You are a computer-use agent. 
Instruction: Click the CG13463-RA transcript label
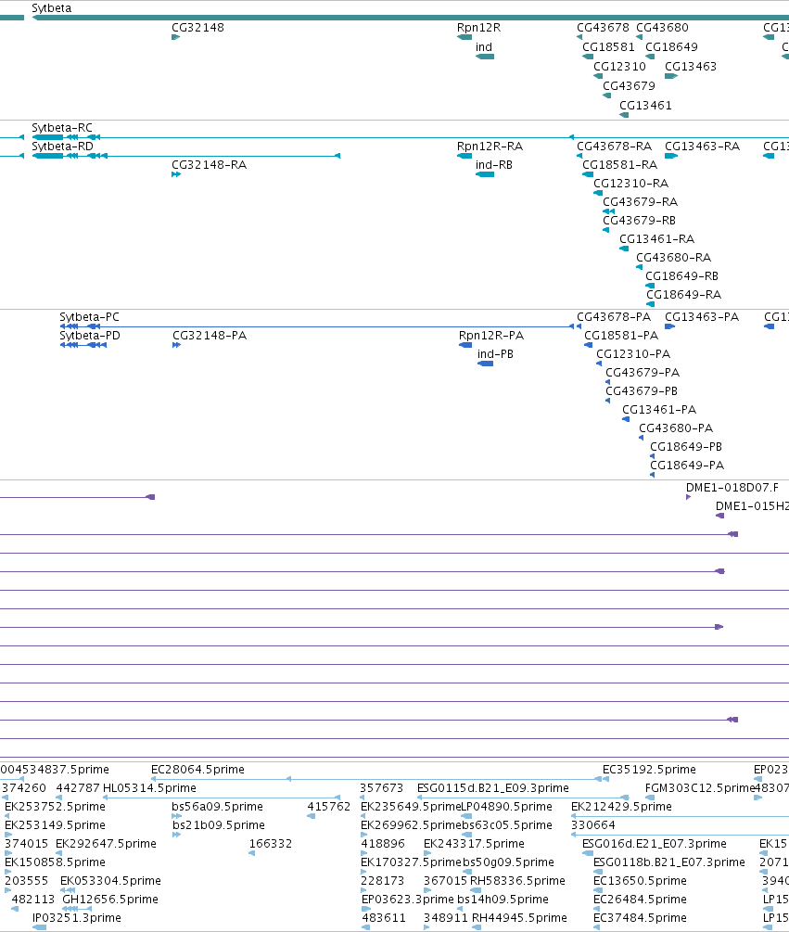click(x=702, y=147)
